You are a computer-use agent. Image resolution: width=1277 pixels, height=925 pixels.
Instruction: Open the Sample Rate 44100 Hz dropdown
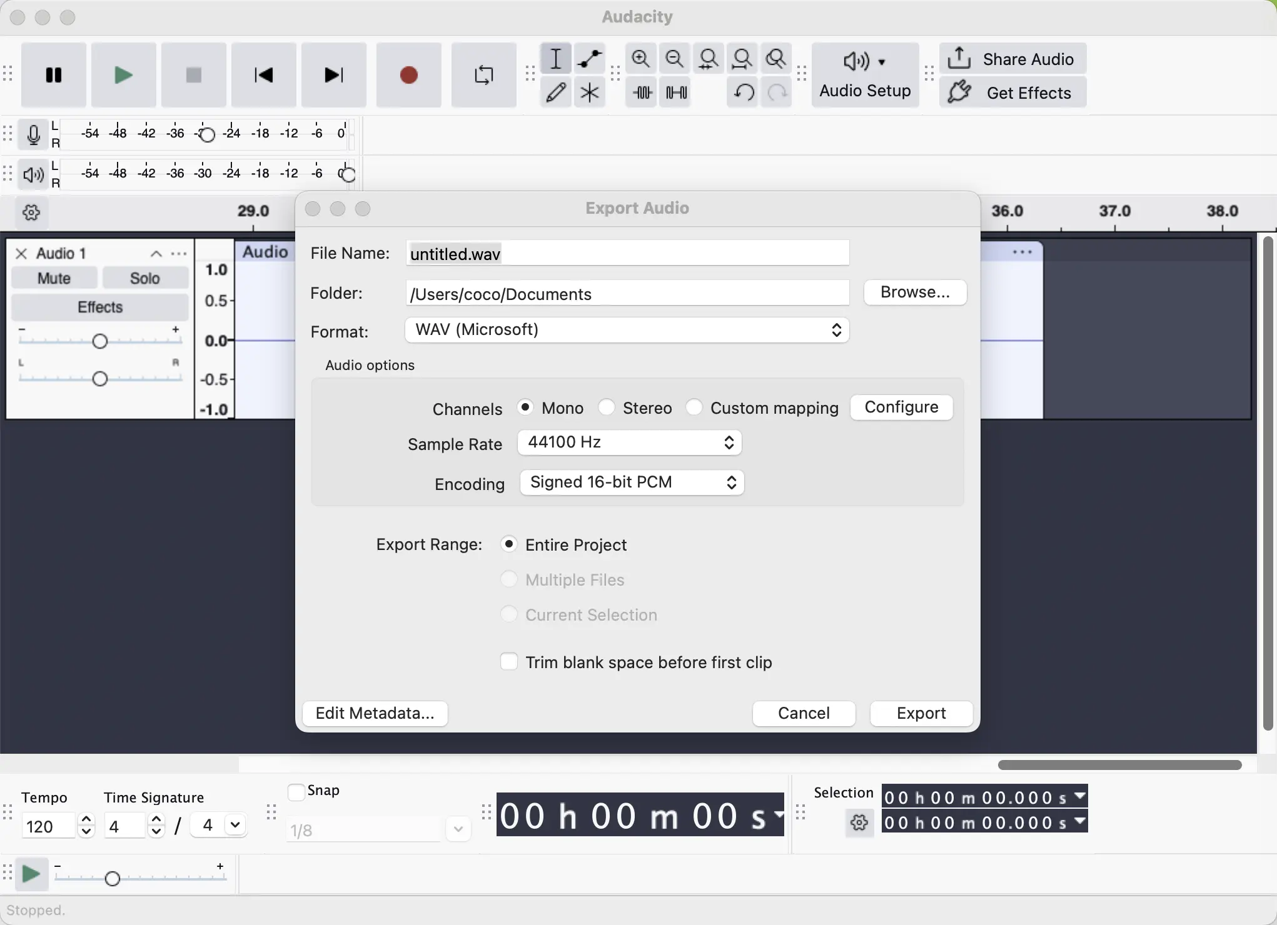click(x=629, y=442)
